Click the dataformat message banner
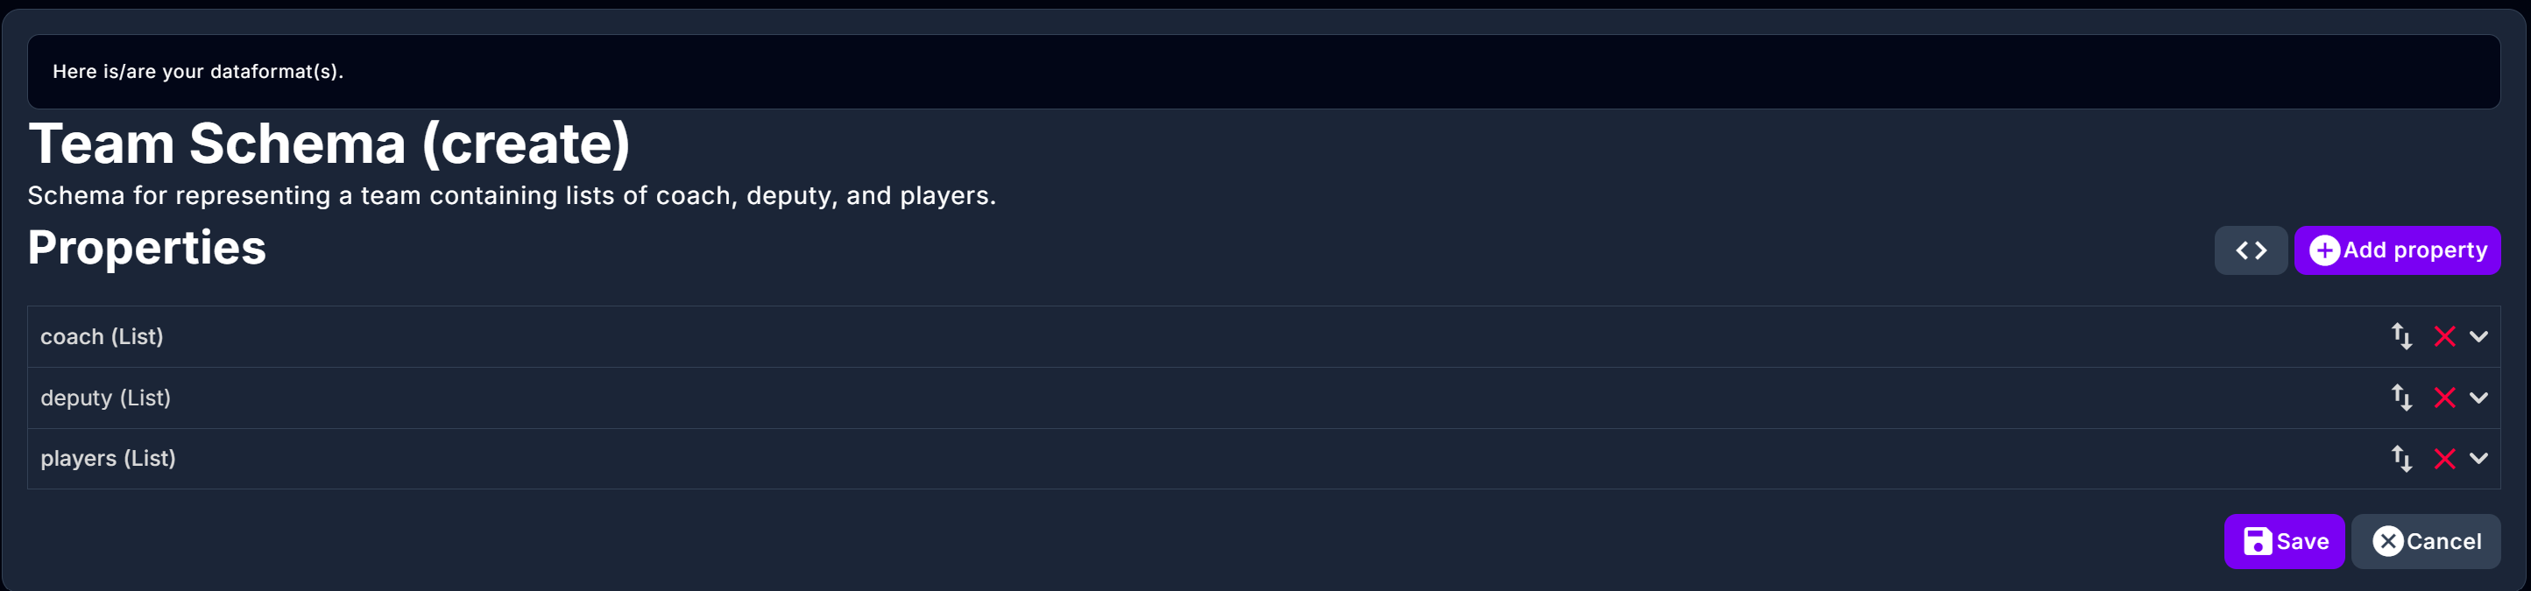This screenshot has height=591, width=2531. (1262, 72)
